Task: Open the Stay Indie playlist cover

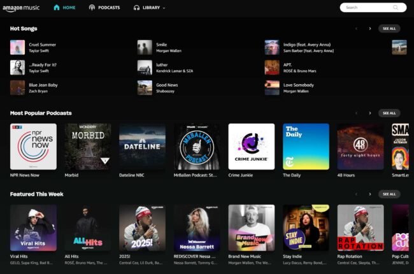Action: (x=306, y=227)
